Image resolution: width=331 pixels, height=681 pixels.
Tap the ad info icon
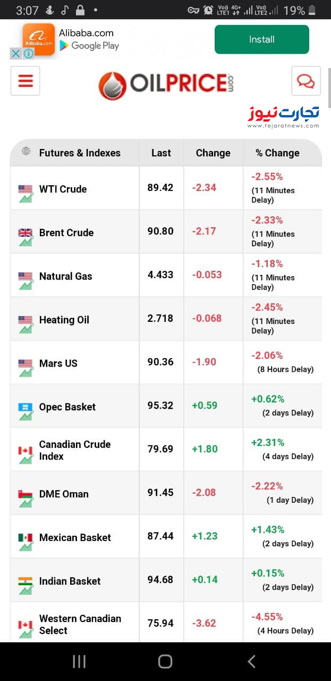tap(29, 53)
